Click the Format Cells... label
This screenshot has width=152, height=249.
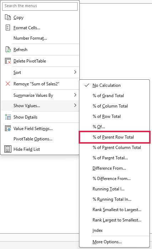click(27, 28)
